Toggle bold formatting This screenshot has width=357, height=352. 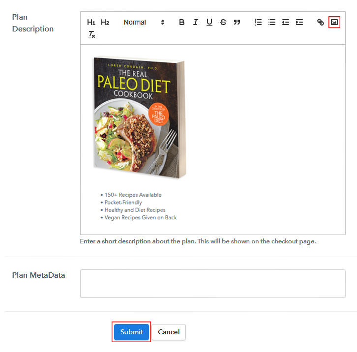pos(181,22)
